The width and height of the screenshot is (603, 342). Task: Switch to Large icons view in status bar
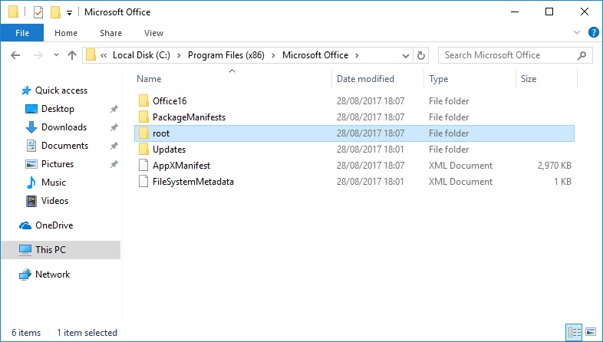[590, 333]
